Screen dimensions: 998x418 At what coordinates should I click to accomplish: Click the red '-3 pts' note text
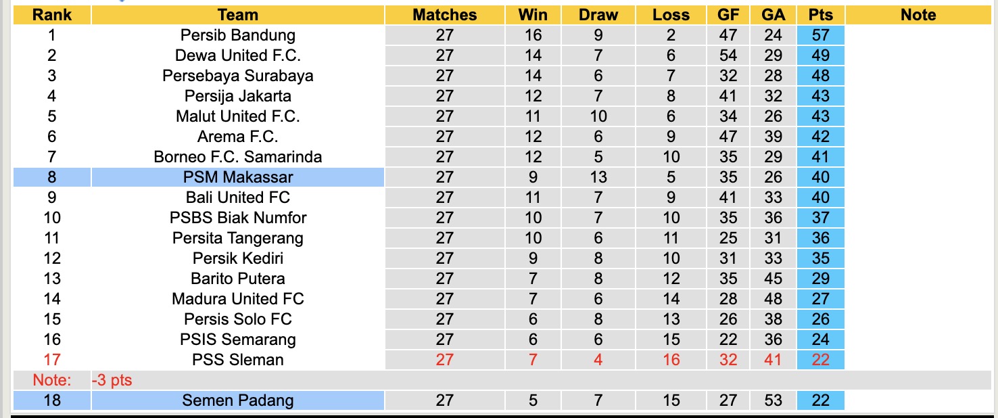pyautogui.click(x=112, y=380)
